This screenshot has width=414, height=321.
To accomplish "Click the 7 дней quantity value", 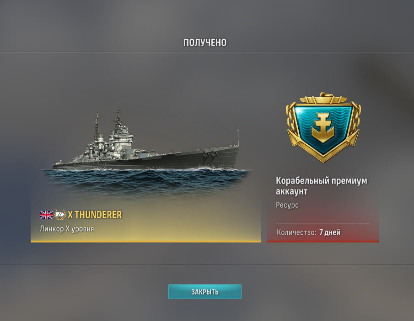I will [x=330, y=232].
